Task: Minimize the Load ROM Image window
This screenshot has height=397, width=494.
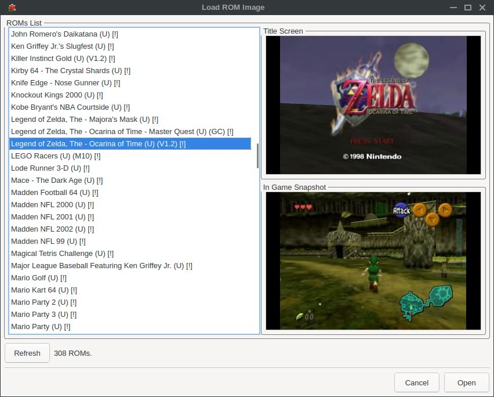Action: (453, 8)
